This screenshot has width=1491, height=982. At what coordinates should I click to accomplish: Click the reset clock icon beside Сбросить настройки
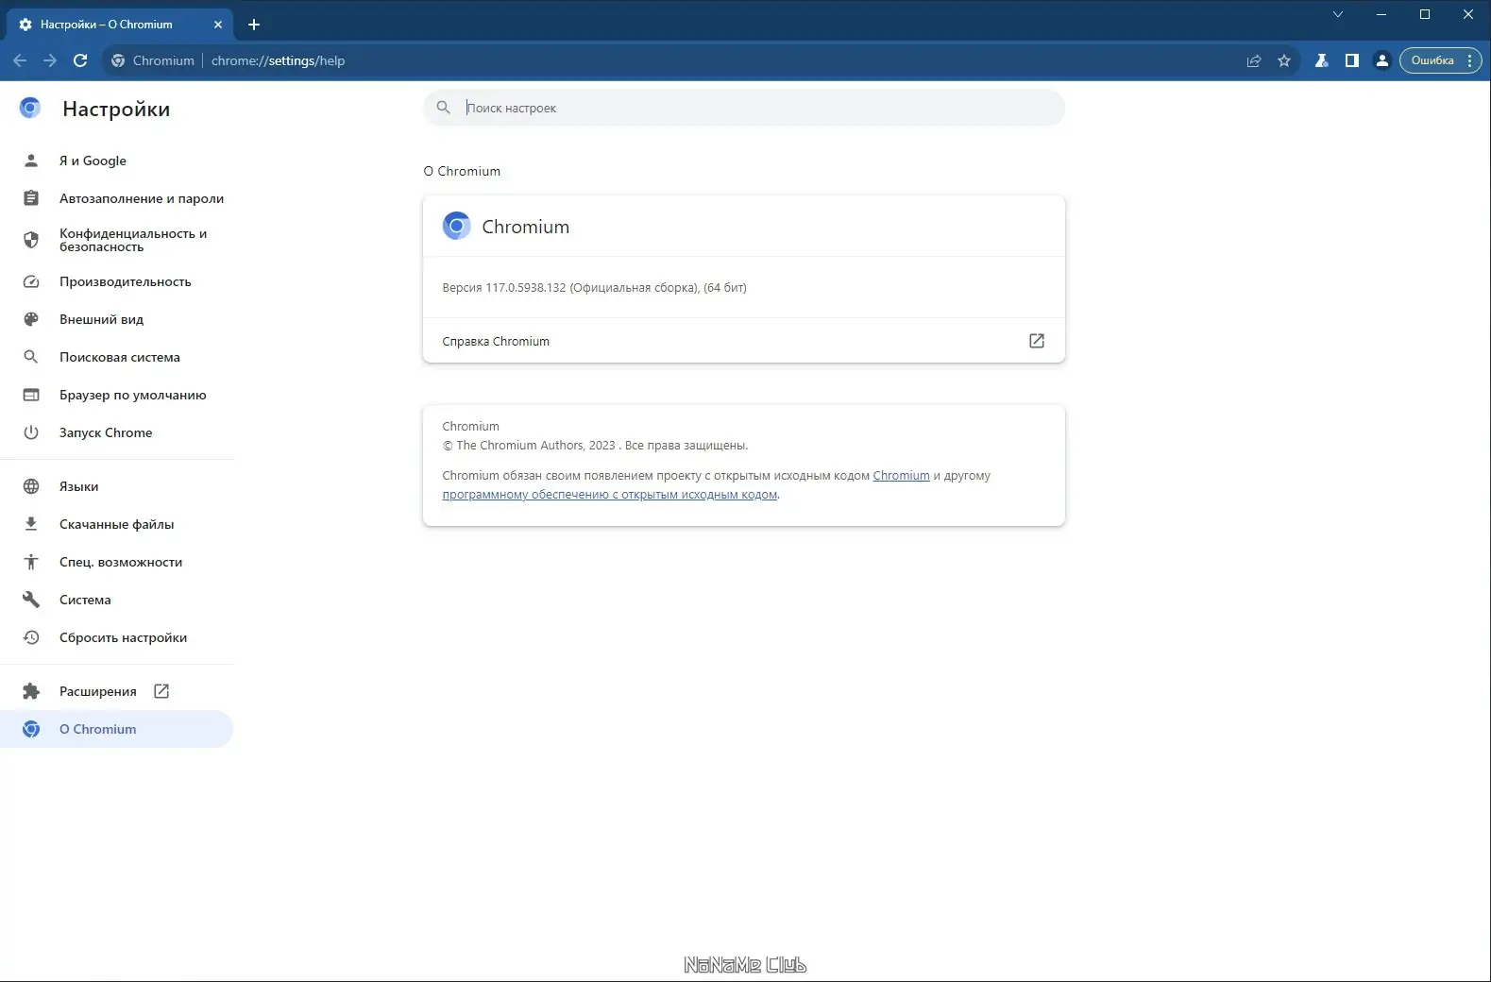pyautogui.click(x=31, y=637)
